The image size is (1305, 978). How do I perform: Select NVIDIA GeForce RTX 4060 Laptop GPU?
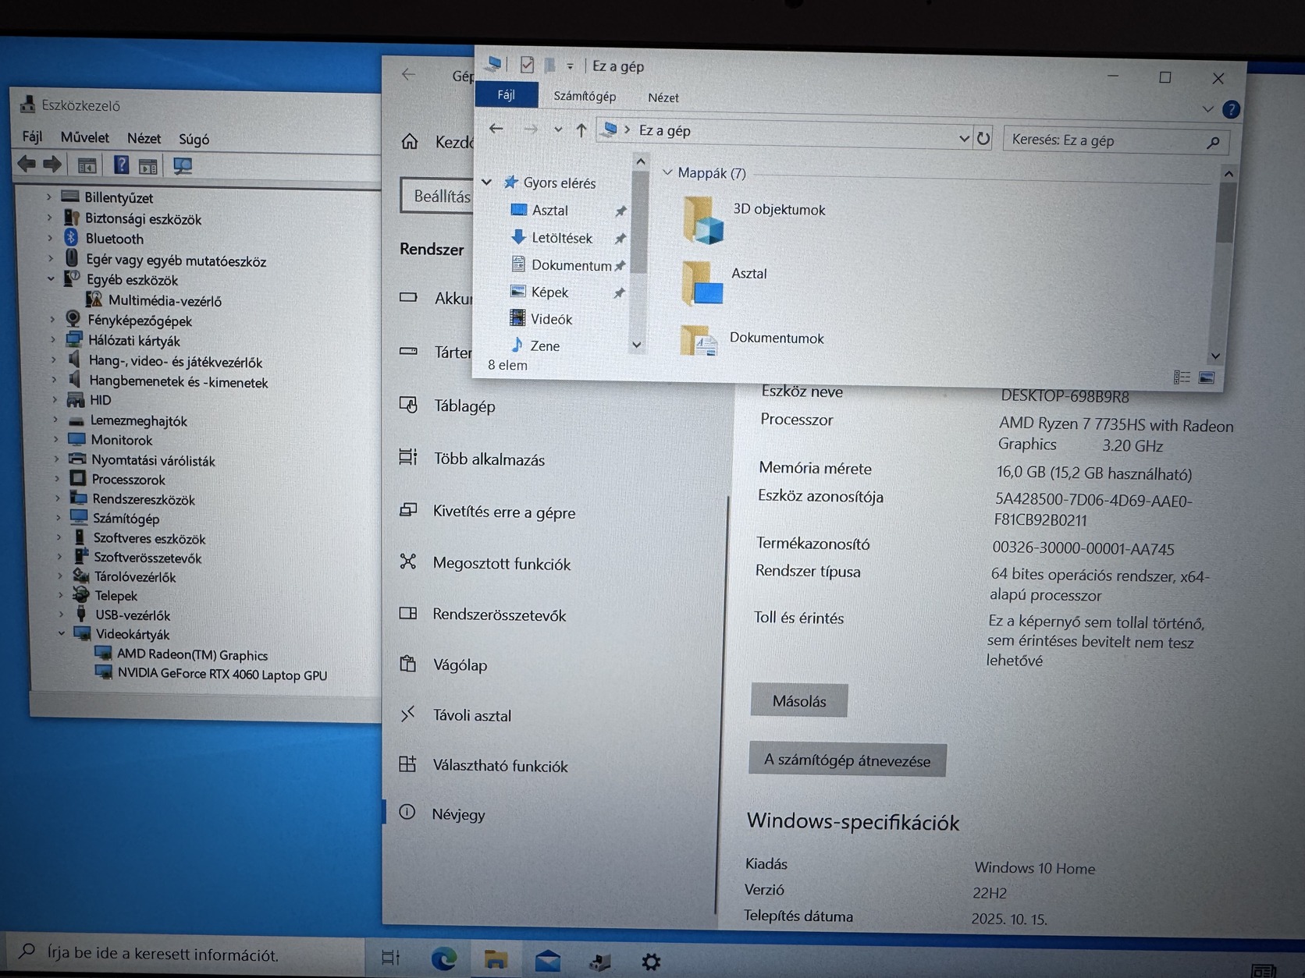point(222,675)
